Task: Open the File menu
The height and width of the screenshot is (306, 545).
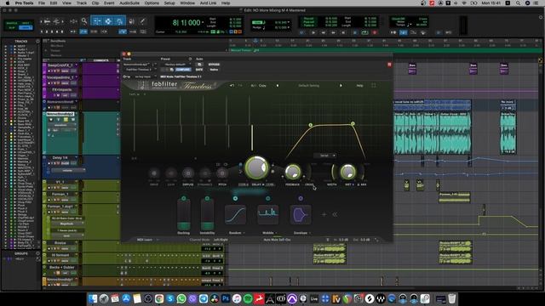Action: point(42,3)
